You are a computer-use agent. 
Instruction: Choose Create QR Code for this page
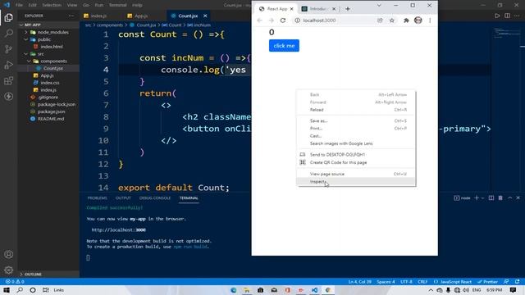click(356, 162)
